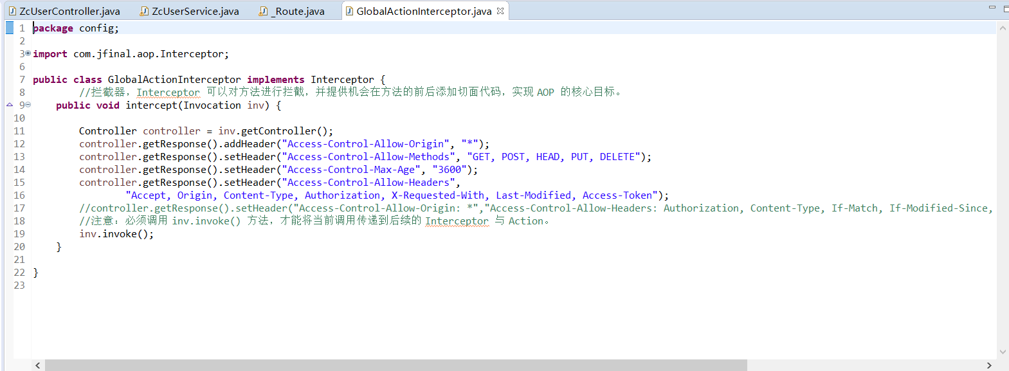Viewport: 1009px width, 371px height.
Task: Click the blue marker beside line 1
Action: 10,28
